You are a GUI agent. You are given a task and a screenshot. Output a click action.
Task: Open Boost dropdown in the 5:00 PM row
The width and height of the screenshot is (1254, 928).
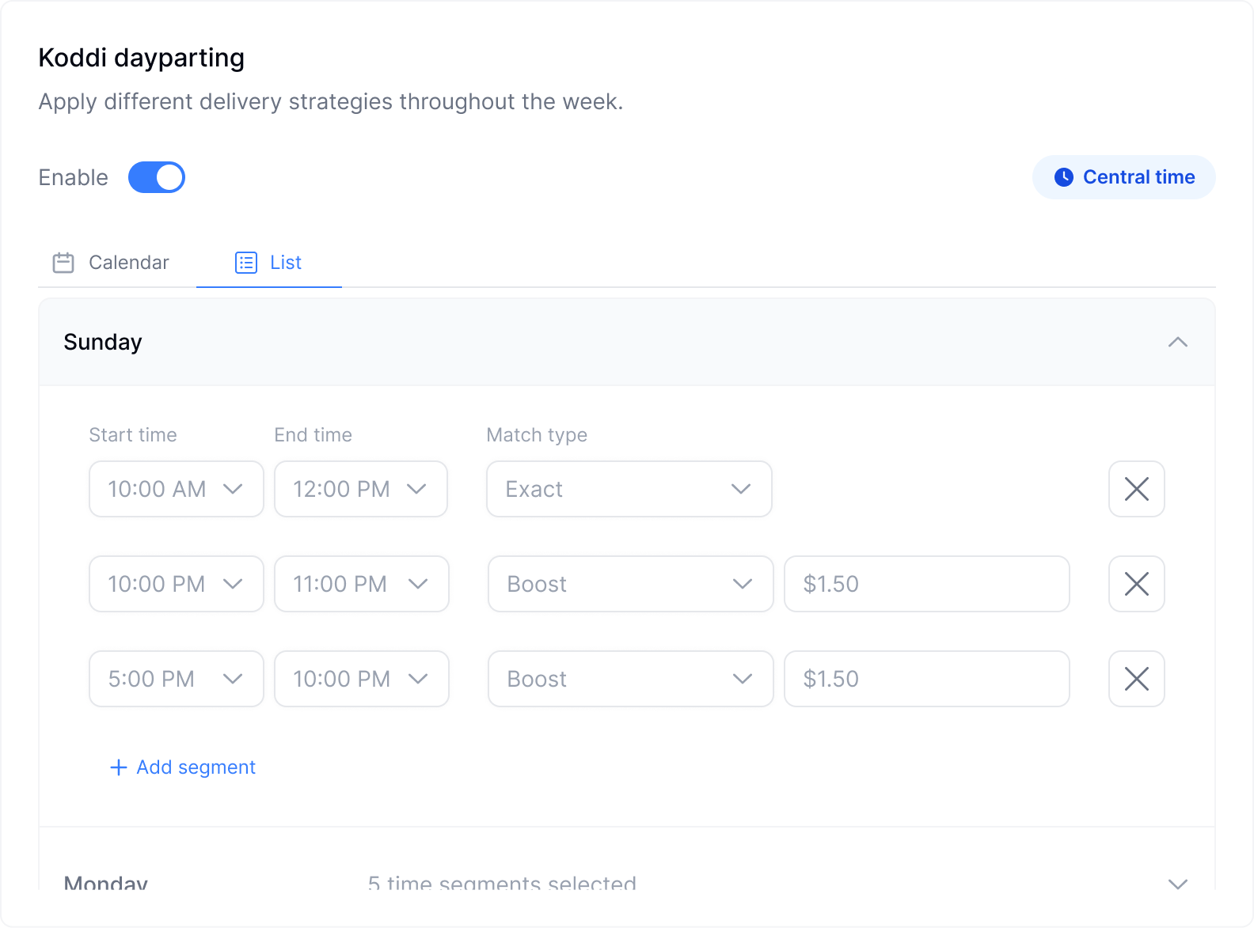coord(631,679)
